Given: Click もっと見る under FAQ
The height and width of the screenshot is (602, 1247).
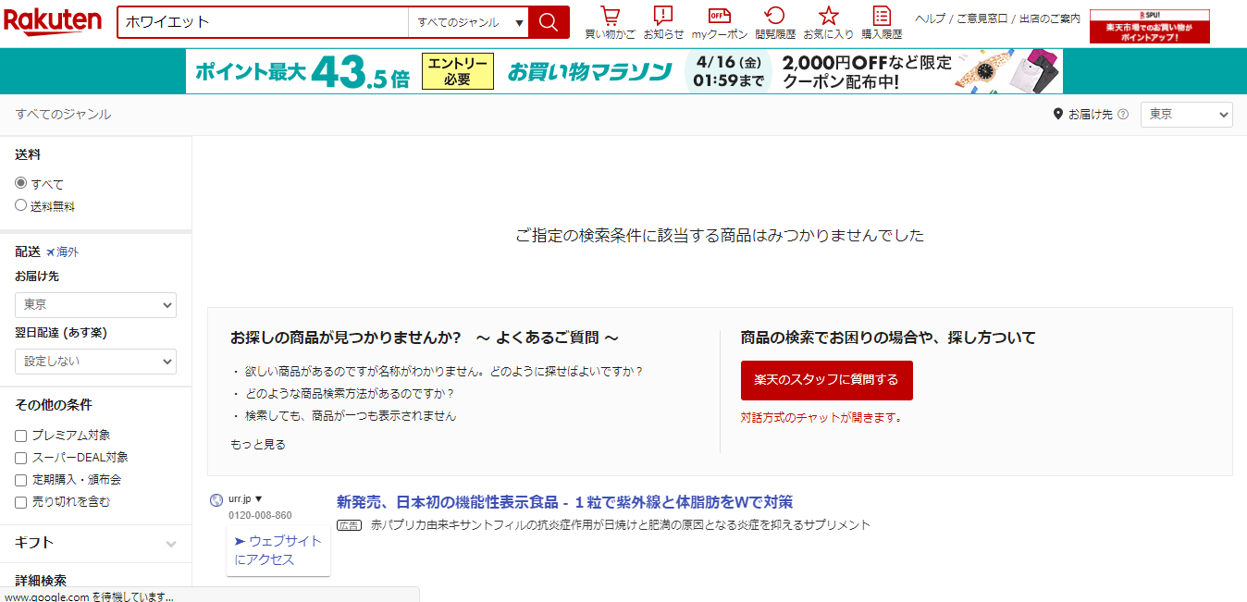Looking at the screenshot, I should [258, 445].
